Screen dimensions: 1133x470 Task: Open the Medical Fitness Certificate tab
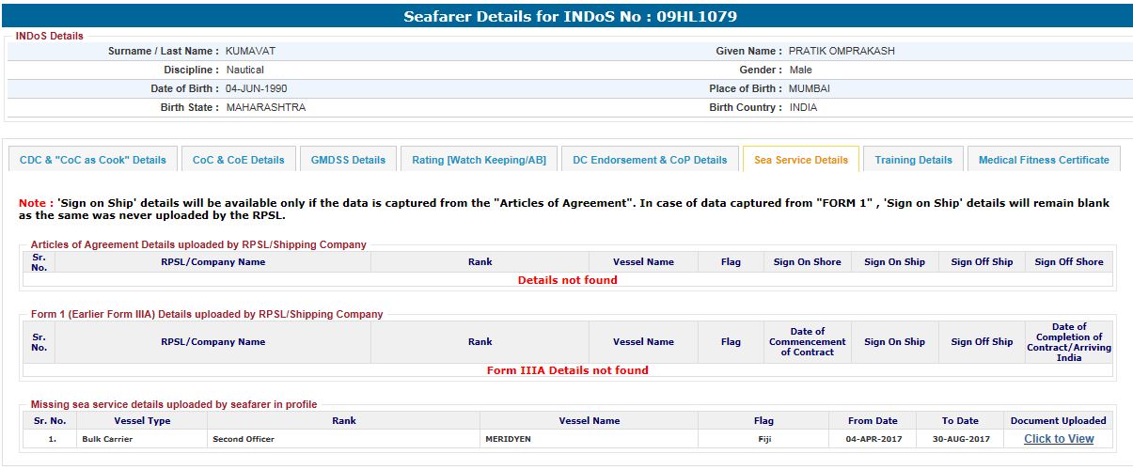tap(1043, 160)
